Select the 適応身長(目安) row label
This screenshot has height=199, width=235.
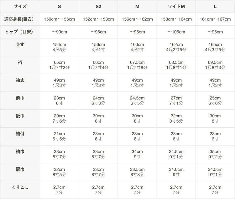tap(20, 19)
